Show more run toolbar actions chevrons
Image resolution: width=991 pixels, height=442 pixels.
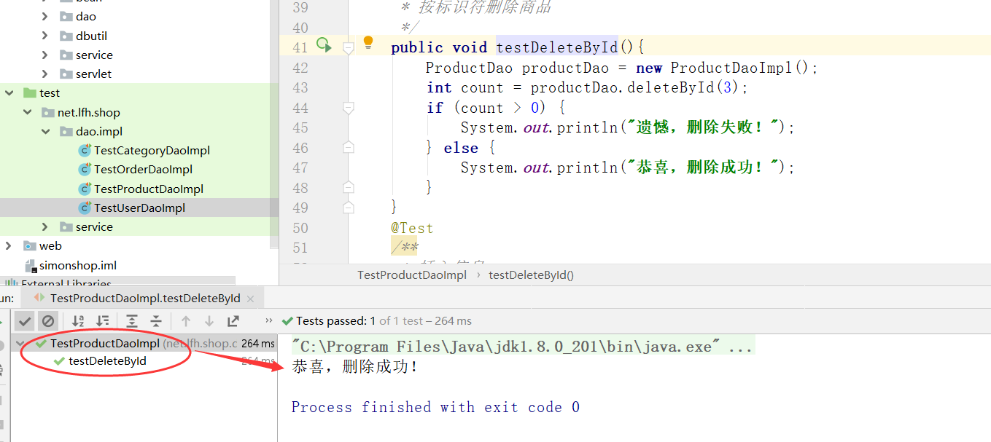tap(268, 321)
